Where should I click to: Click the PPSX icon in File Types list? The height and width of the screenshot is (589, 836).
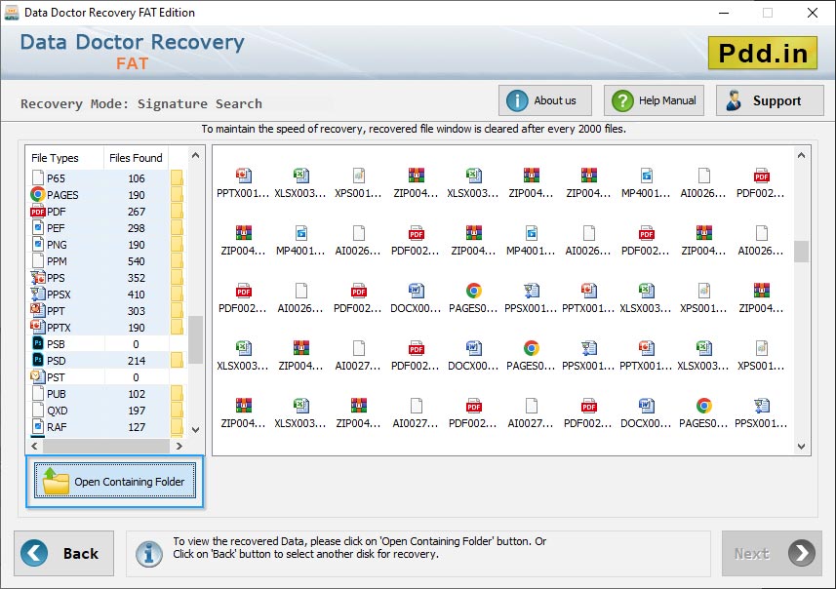coord(38,294)
